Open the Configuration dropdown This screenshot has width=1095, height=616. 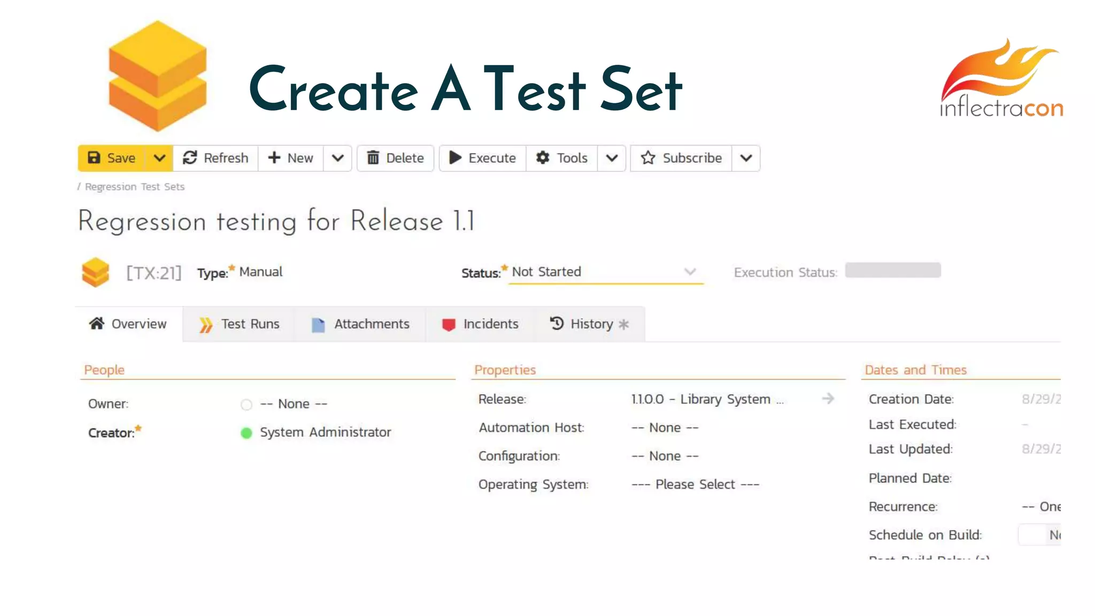click(665, 456)
